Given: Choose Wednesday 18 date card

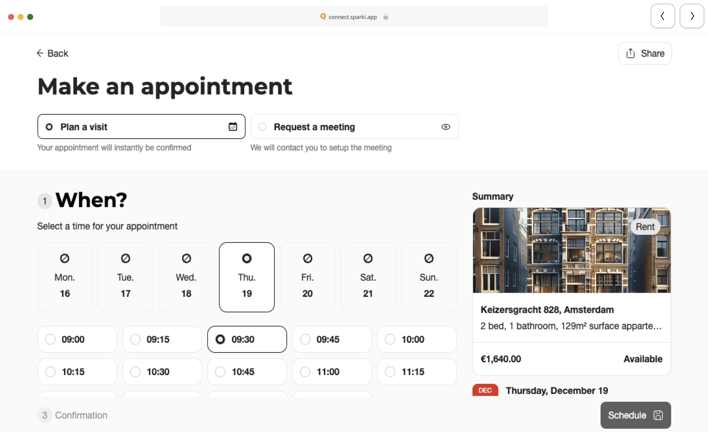Looking at the screenshot, I should 186,277.
